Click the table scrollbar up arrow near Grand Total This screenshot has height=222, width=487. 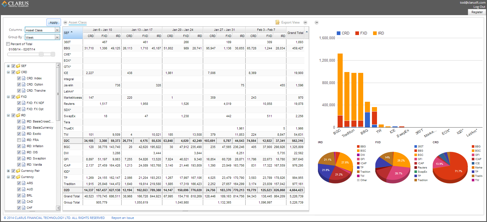pyautogui.click(x=307, y=32)
